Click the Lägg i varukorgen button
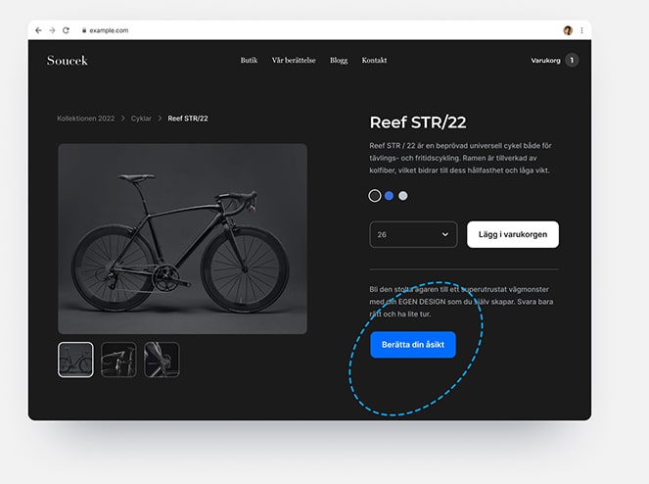 pos(513,234)
